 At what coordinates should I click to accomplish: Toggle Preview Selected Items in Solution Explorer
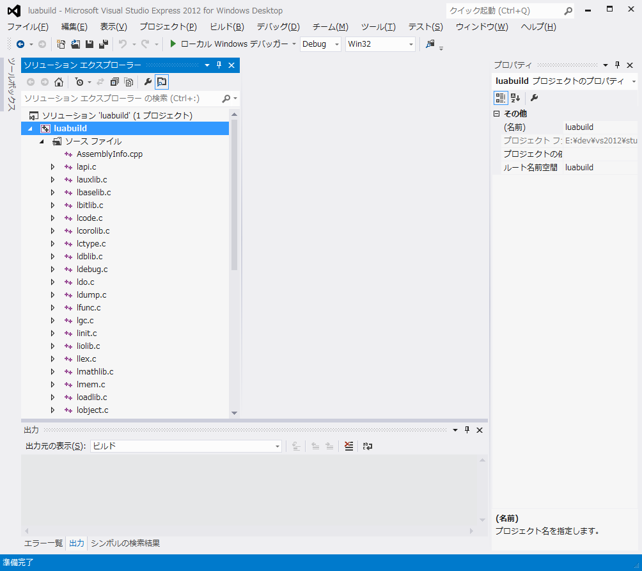coord(162,82)
